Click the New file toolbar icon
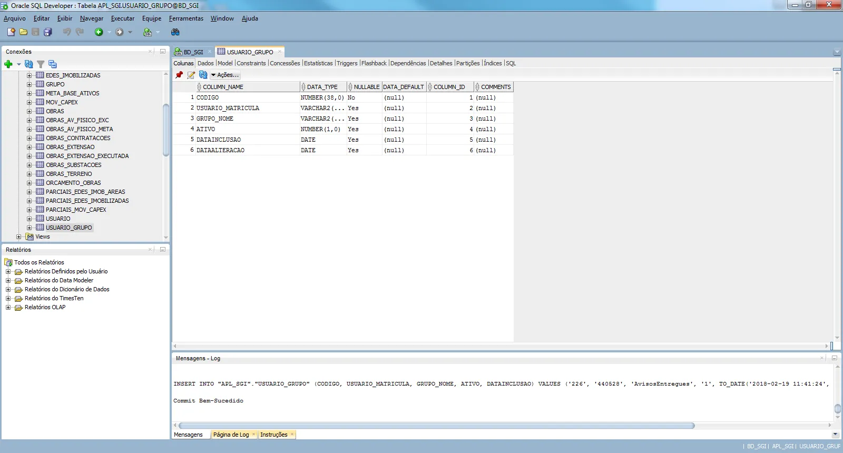The width and height of the screenshot is (843, 453). [11, 32]
